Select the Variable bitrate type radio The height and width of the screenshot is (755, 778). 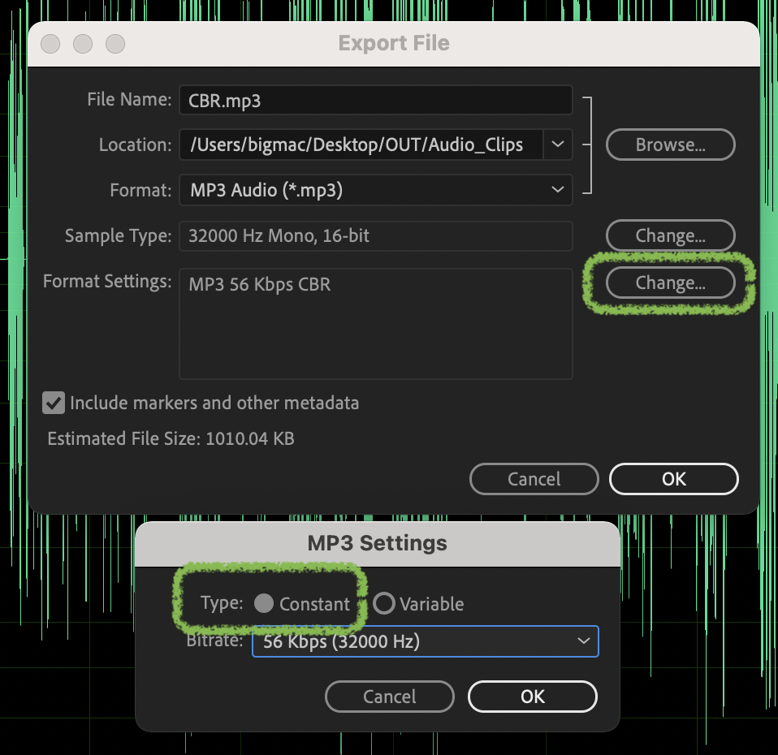383,603
